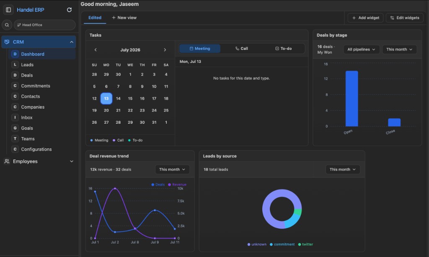The height and width of the screenshot is (257, 429).
Task: Select June 29 in the calendar
Action: coord(106,75)
